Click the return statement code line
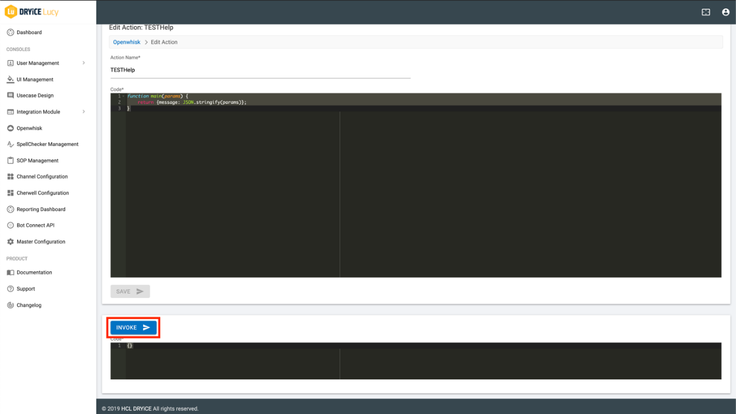 point(192,102)
